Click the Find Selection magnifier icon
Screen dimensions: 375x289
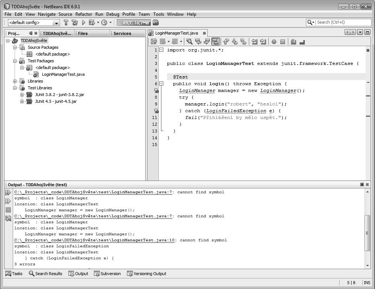tap(190, 42)
